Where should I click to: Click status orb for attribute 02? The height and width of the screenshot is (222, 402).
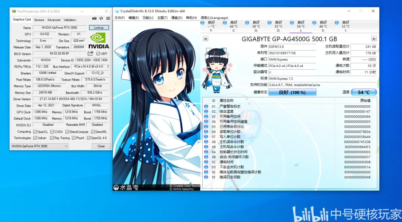click(206, 112)
